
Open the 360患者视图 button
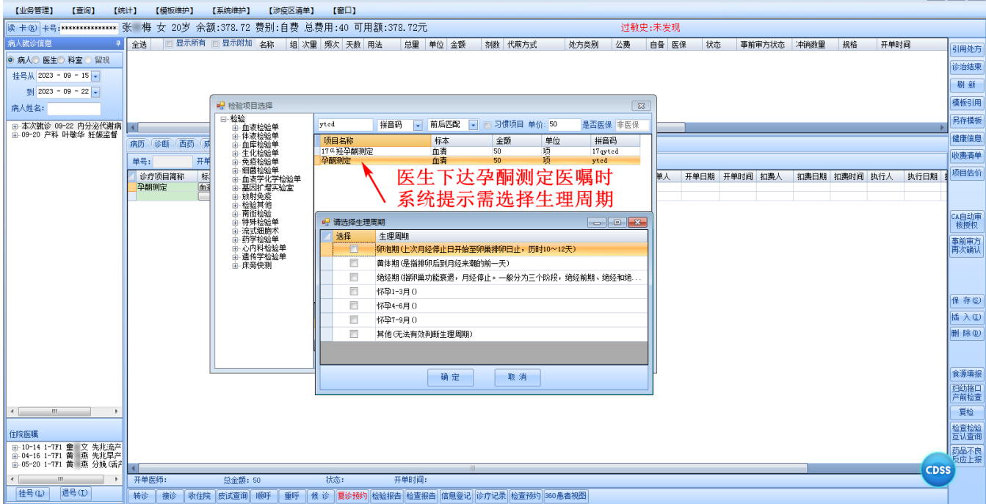[x=565, y=496]
